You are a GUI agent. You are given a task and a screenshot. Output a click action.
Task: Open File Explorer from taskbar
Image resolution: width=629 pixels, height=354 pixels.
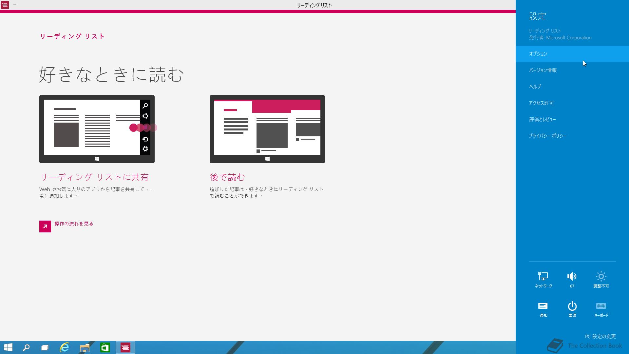(85, 347)
